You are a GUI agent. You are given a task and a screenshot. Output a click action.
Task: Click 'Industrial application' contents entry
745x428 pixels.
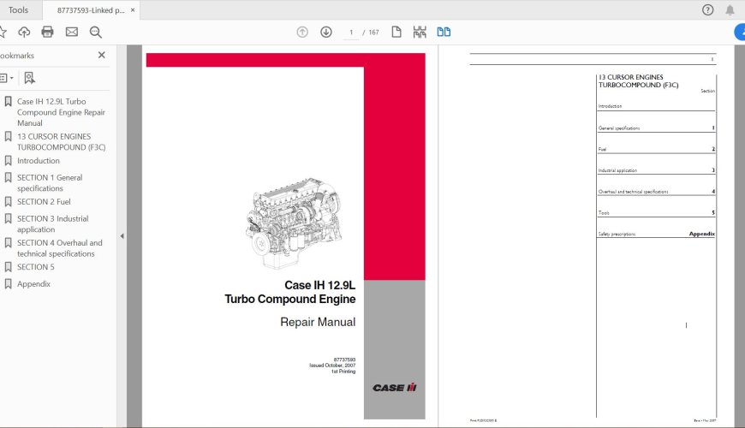click(x=617, y=170)
